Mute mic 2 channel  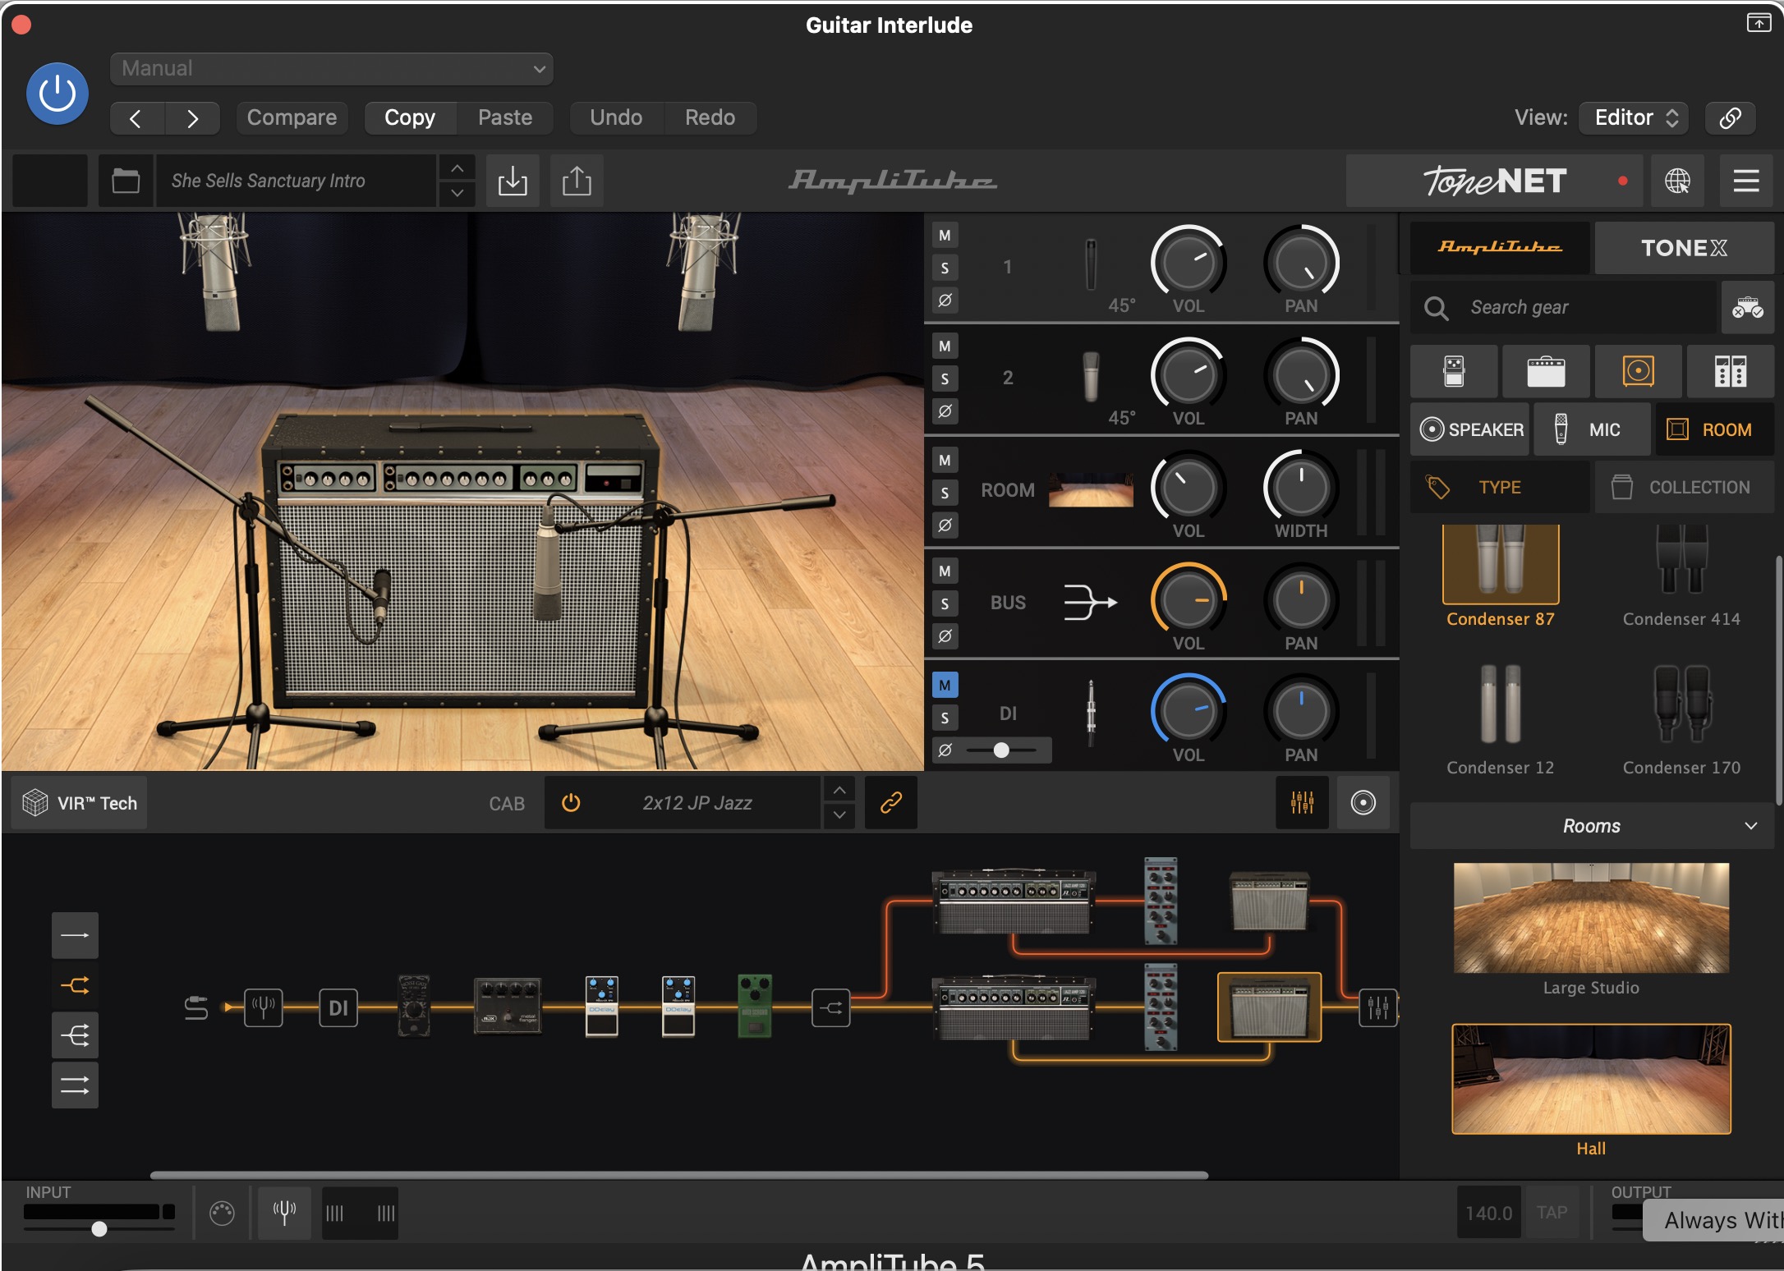point(945,346)
